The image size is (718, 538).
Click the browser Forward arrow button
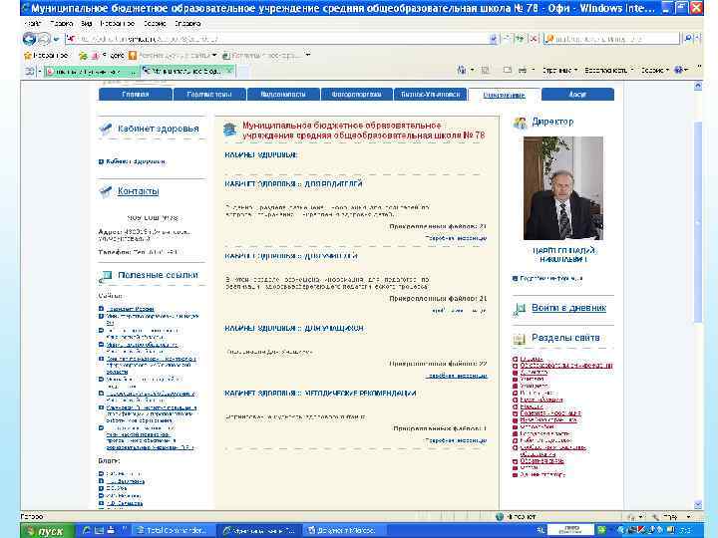[44, 39]
